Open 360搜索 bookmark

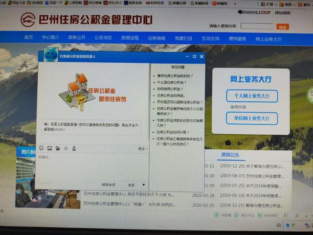[x=35, y=2]
